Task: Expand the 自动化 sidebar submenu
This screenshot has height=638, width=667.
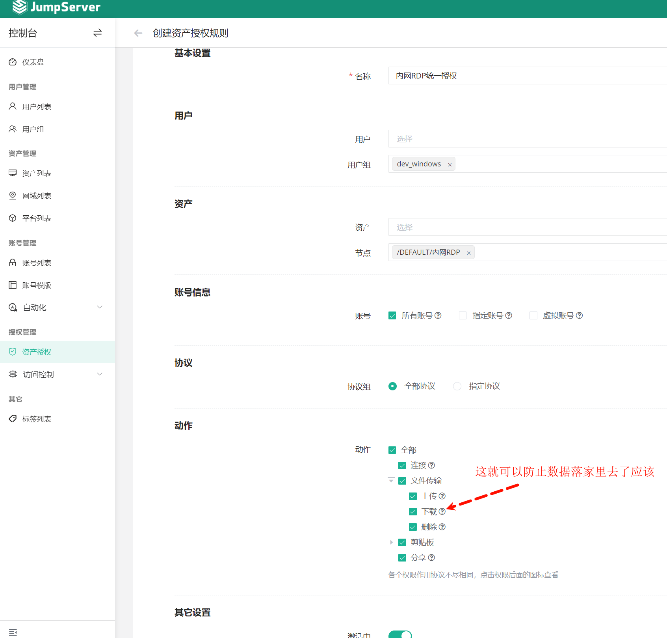Action: click(100, 308)
